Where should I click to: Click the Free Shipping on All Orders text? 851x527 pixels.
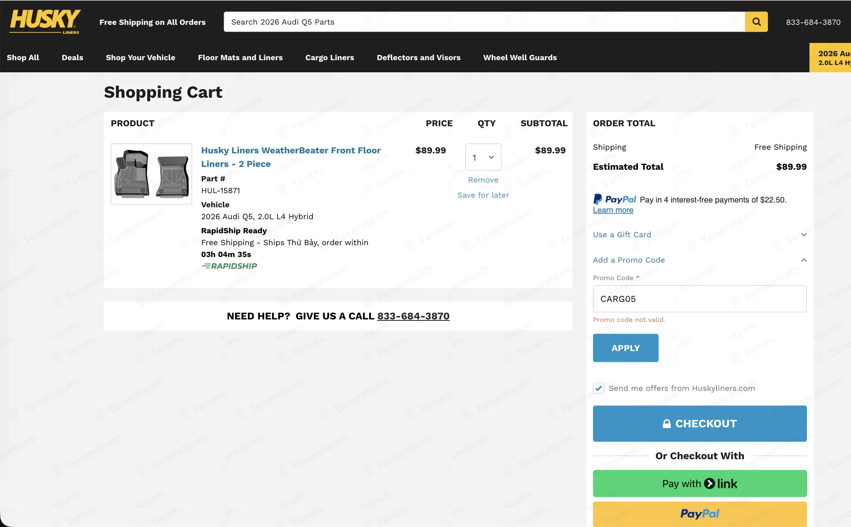(x=152, y=22)
